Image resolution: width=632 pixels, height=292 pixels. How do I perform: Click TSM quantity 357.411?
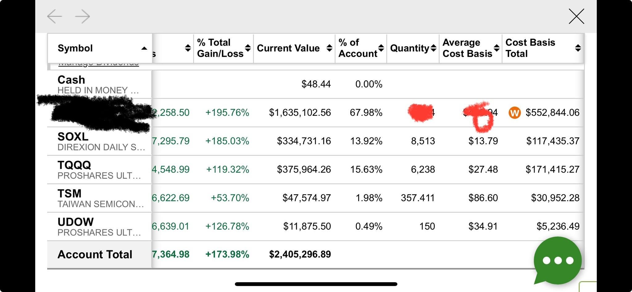[x=418, y=198]
